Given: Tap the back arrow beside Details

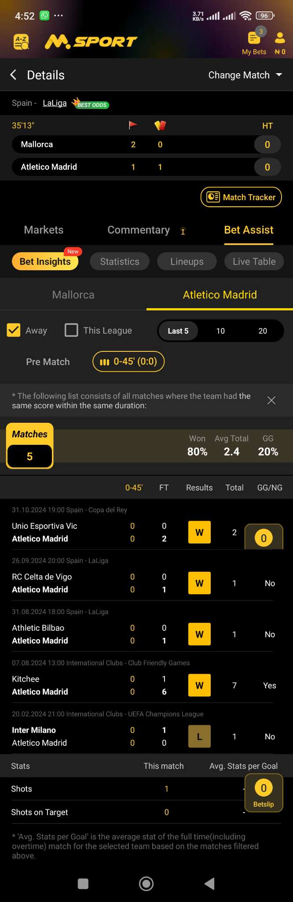Looking at the screenshot, I should click(14, 75).
